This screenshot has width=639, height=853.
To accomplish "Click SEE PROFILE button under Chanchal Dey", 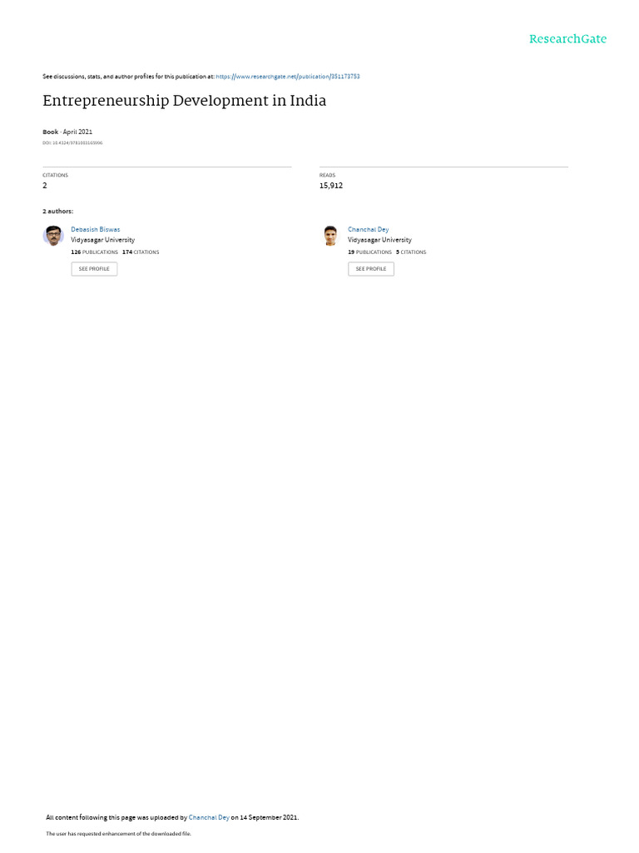I will (x=371, y=269).
